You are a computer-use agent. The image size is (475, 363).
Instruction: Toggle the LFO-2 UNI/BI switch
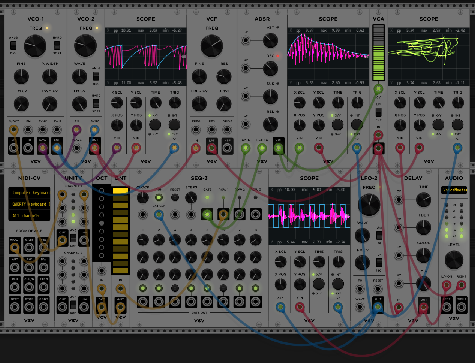coord(379,235)
